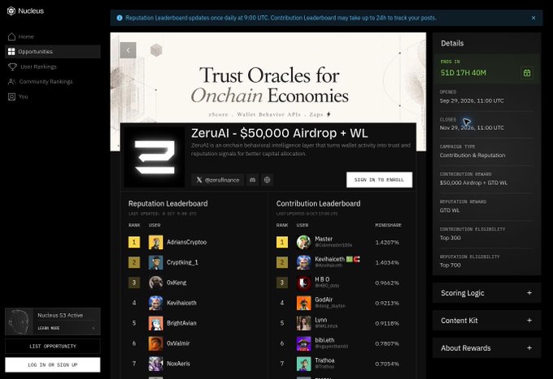Click the Top 300 eligibility value
Screen dimensions: 553x379
pos(450,238)
